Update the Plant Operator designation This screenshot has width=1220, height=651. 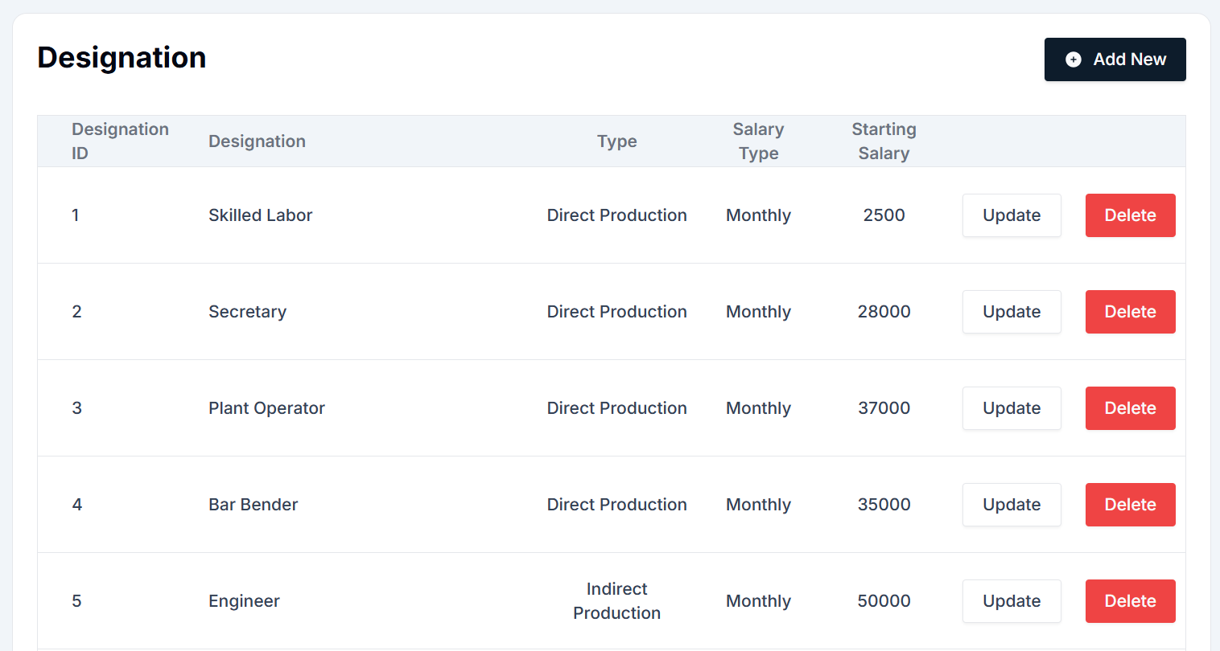(1012, 407)
